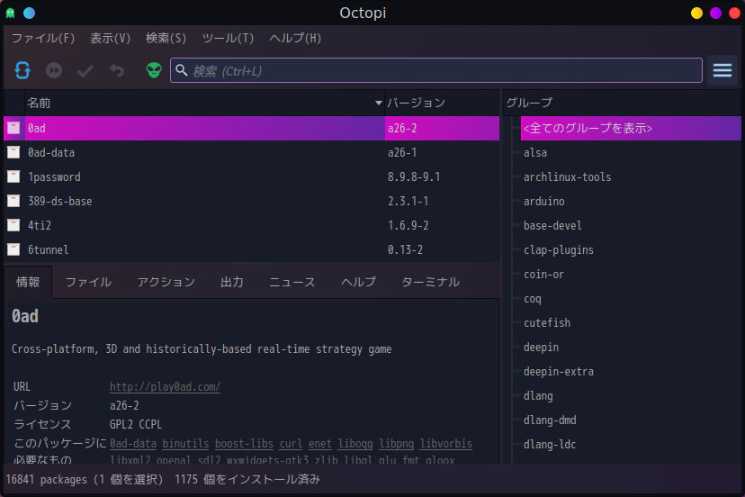Focus the 検索 (Ctrl+L) search field

click(436, 70)
